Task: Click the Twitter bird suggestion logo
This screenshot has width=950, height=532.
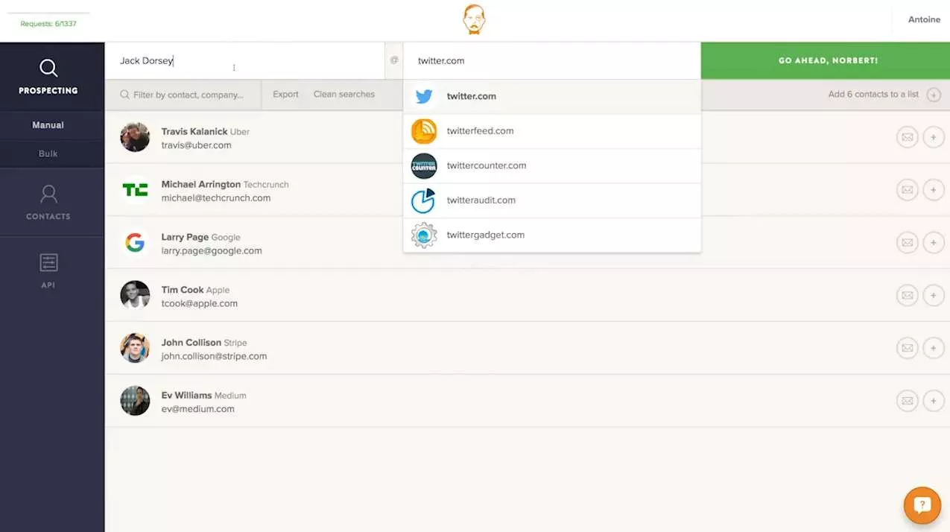Action: click(x=424, y=96)
